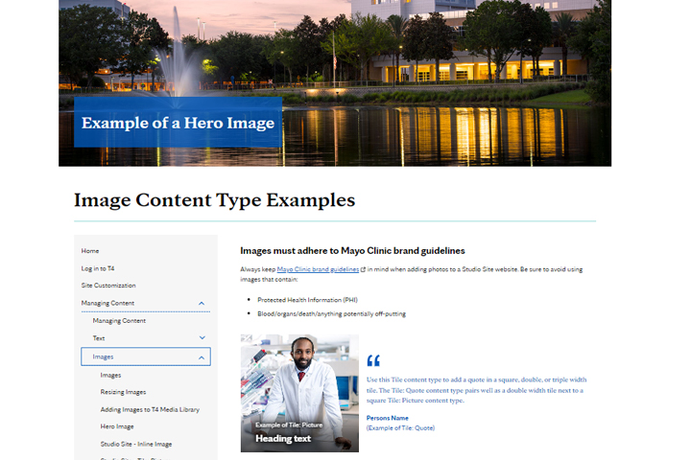
Task: Click external link icon after brand guidelines
Action: coord(363,269)
